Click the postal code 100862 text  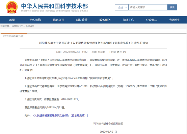tap(130, 86)
